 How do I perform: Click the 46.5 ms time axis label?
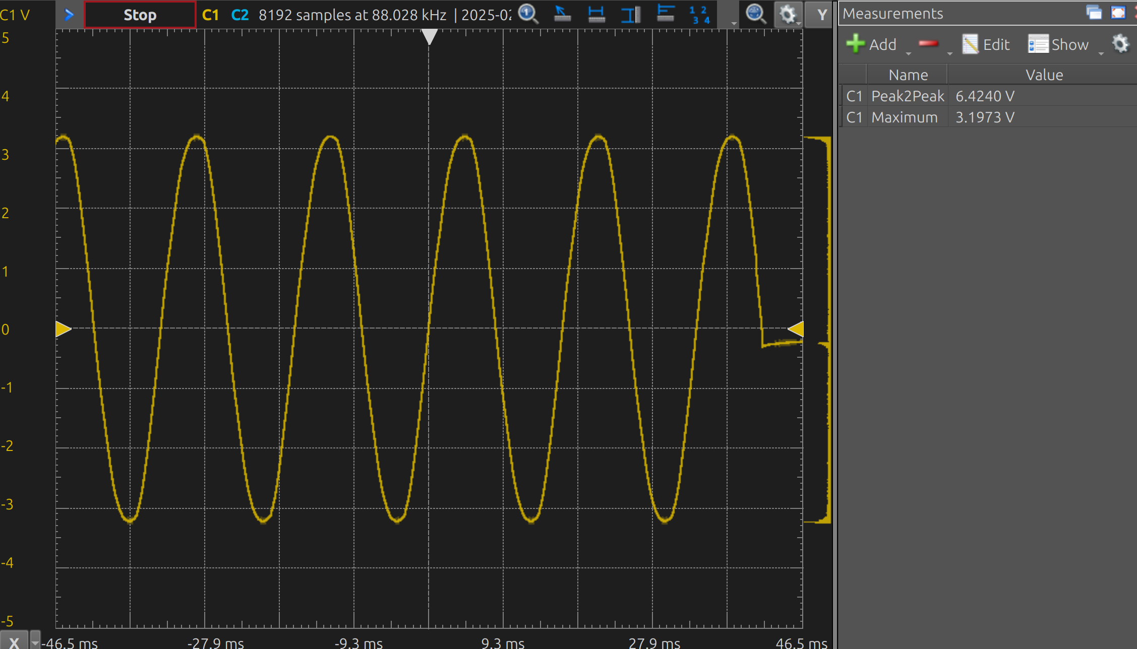801,643
